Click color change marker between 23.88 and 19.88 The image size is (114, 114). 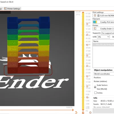click(x=87, y=76)
